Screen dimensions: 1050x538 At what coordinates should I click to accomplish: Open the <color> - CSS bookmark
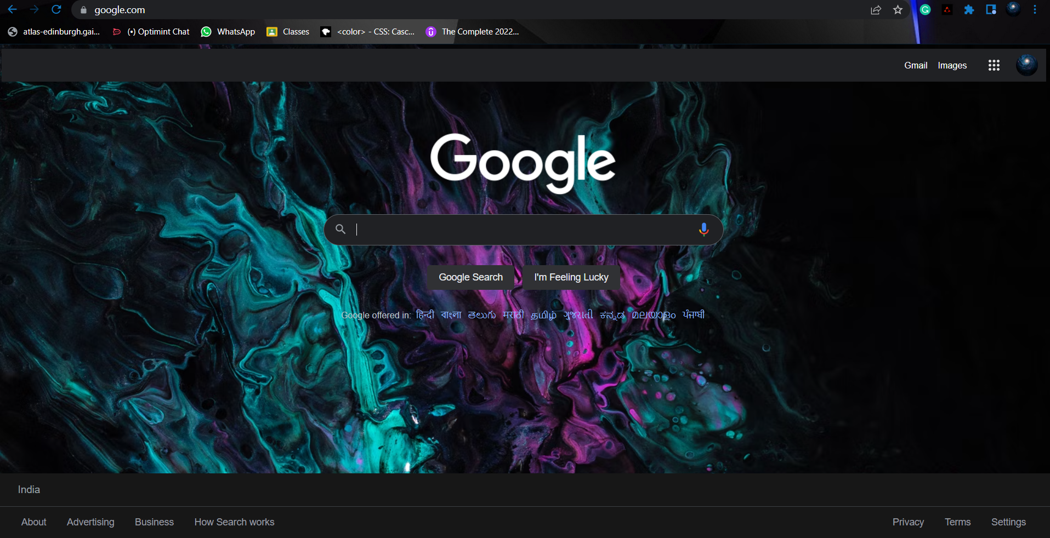(x=367, y=32)
